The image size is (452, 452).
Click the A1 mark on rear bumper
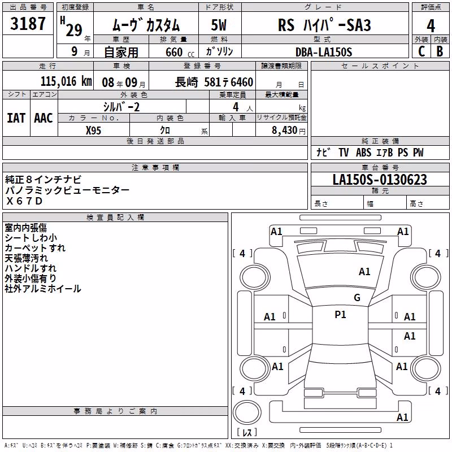pyautogui.click(x=402, y=418)
